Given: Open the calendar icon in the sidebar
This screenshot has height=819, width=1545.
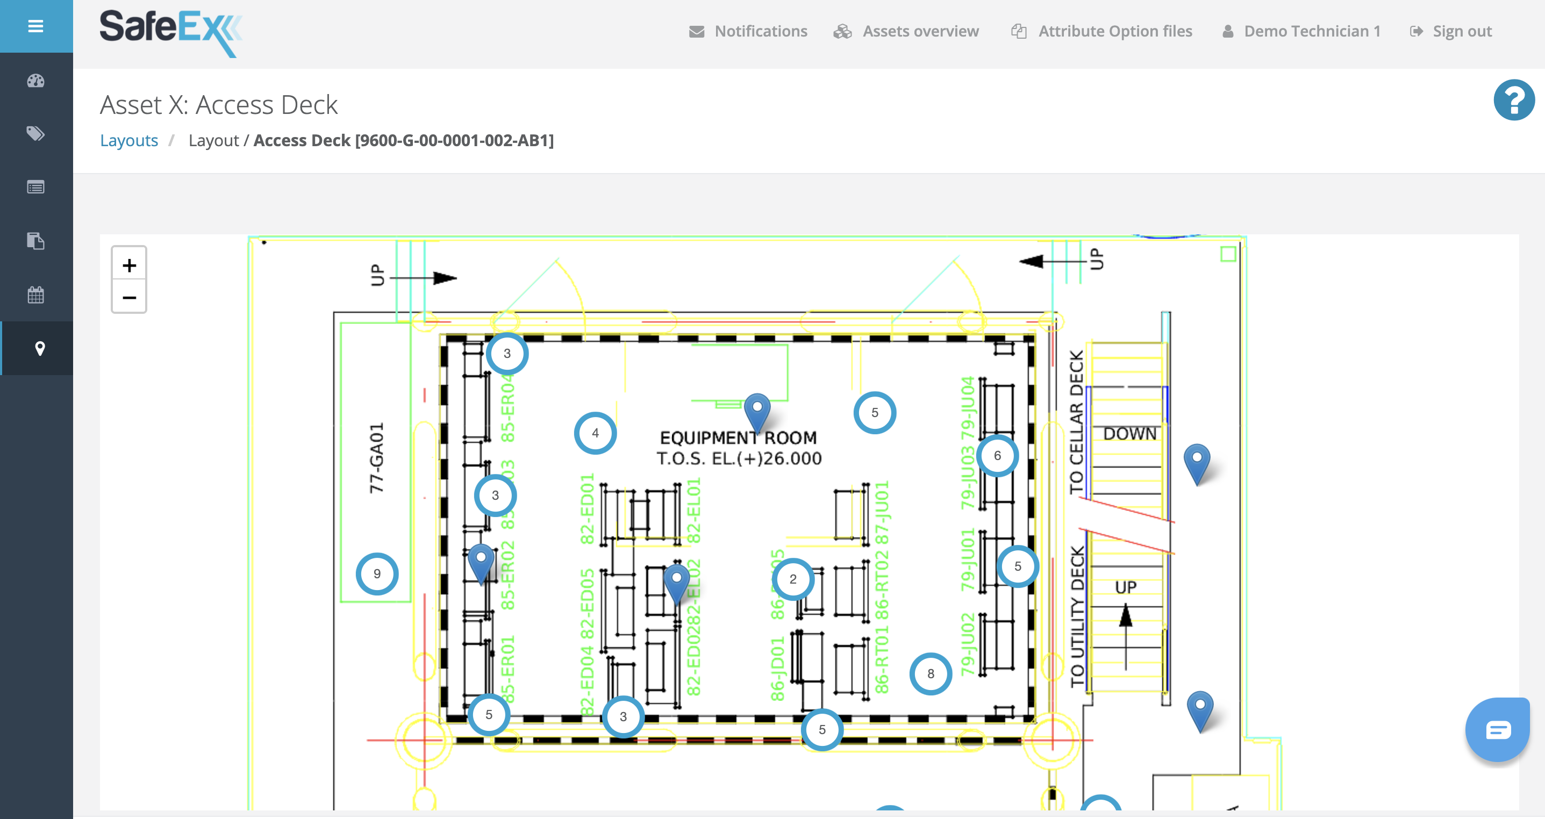Looking at the screenshot, I should 36,294.
